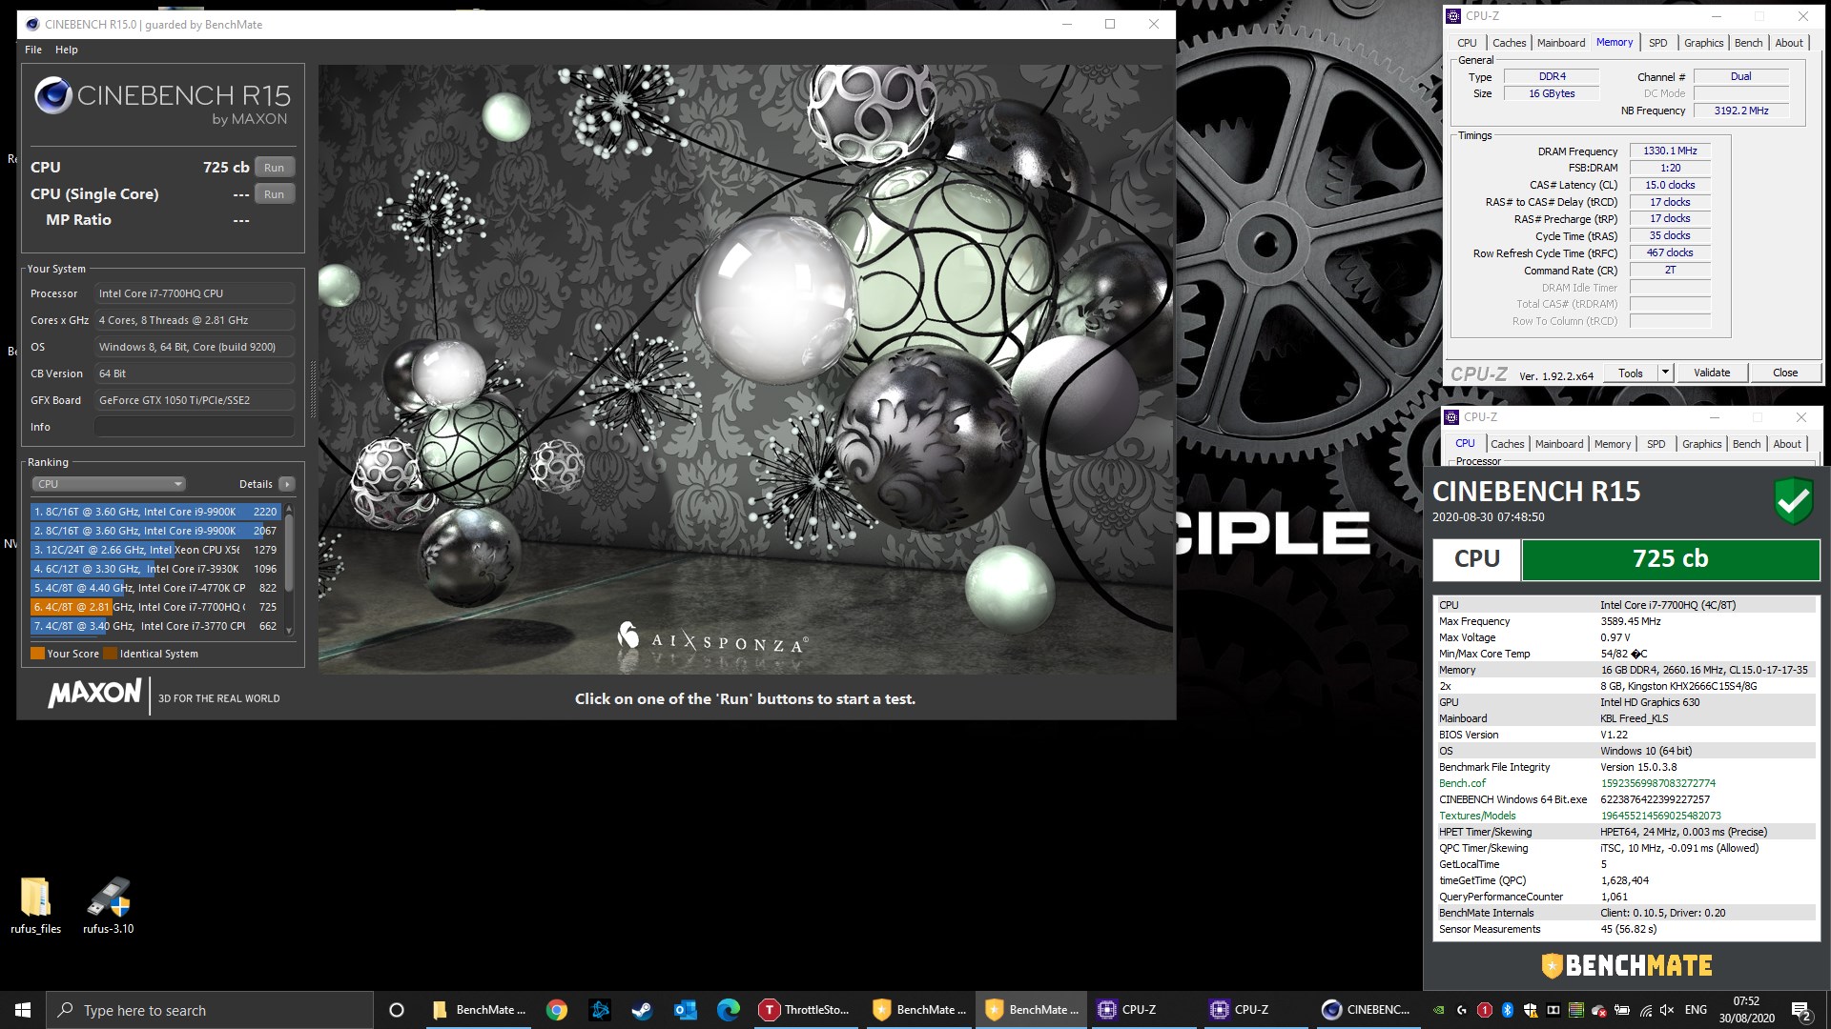Select the i7-3930K 1096 ranking entry

[x=155, y=569]
